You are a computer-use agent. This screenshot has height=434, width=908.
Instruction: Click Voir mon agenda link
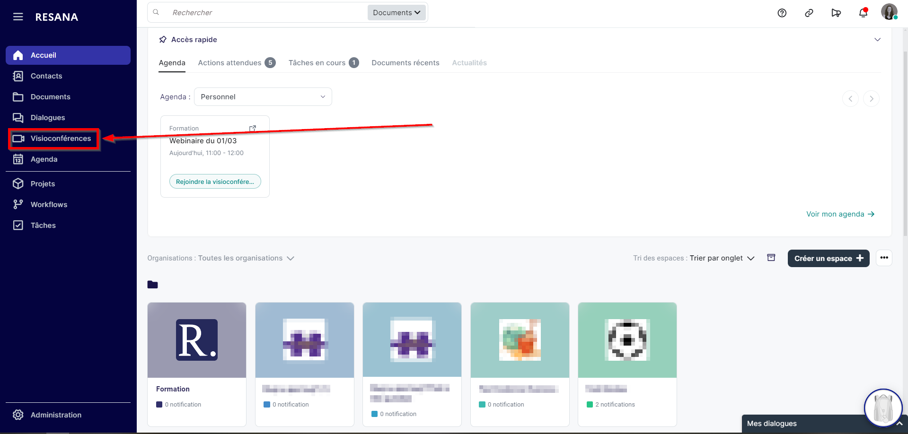point(840,214)
